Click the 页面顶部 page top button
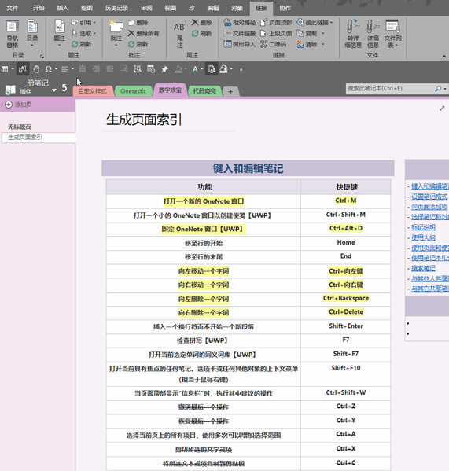Image resolution: width=449 pixels, height=471 pixels. 276,23
